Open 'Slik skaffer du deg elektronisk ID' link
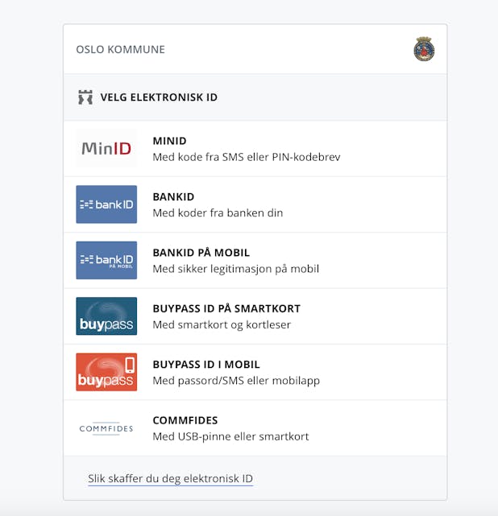 click(x=170, y=479)
